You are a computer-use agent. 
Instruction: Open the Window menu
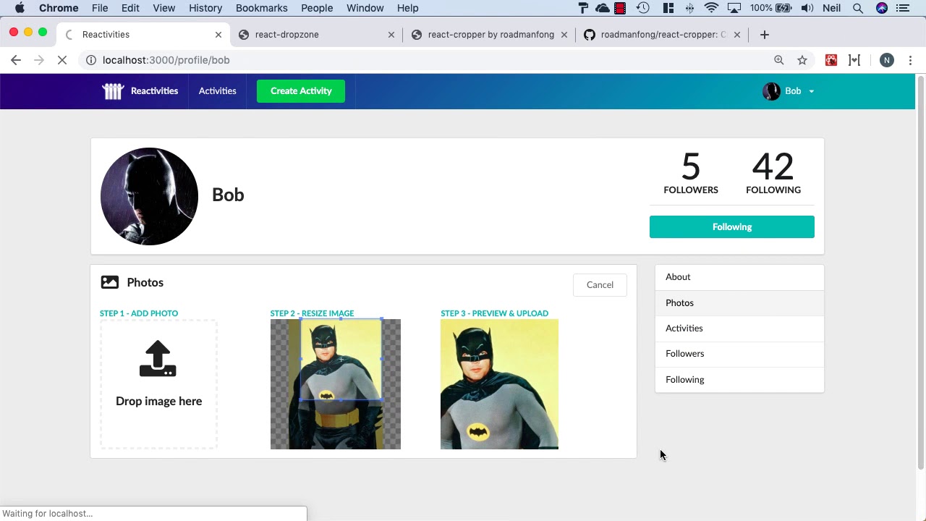365,8
